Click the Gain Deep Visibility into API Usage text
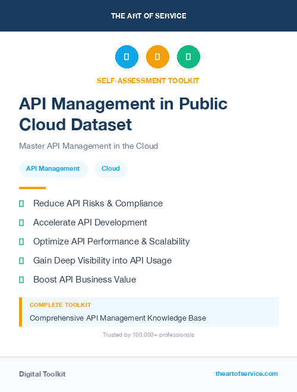The height and width of the screenshot is (392, 297). 102,261
